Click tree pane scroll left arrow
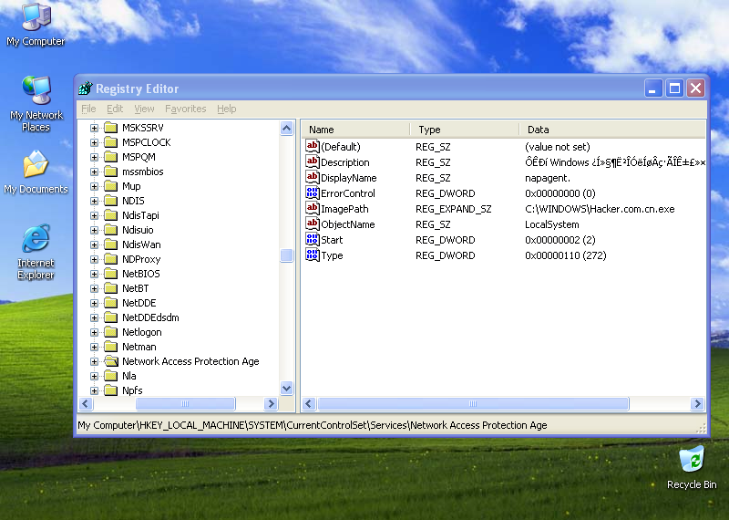 86,403
